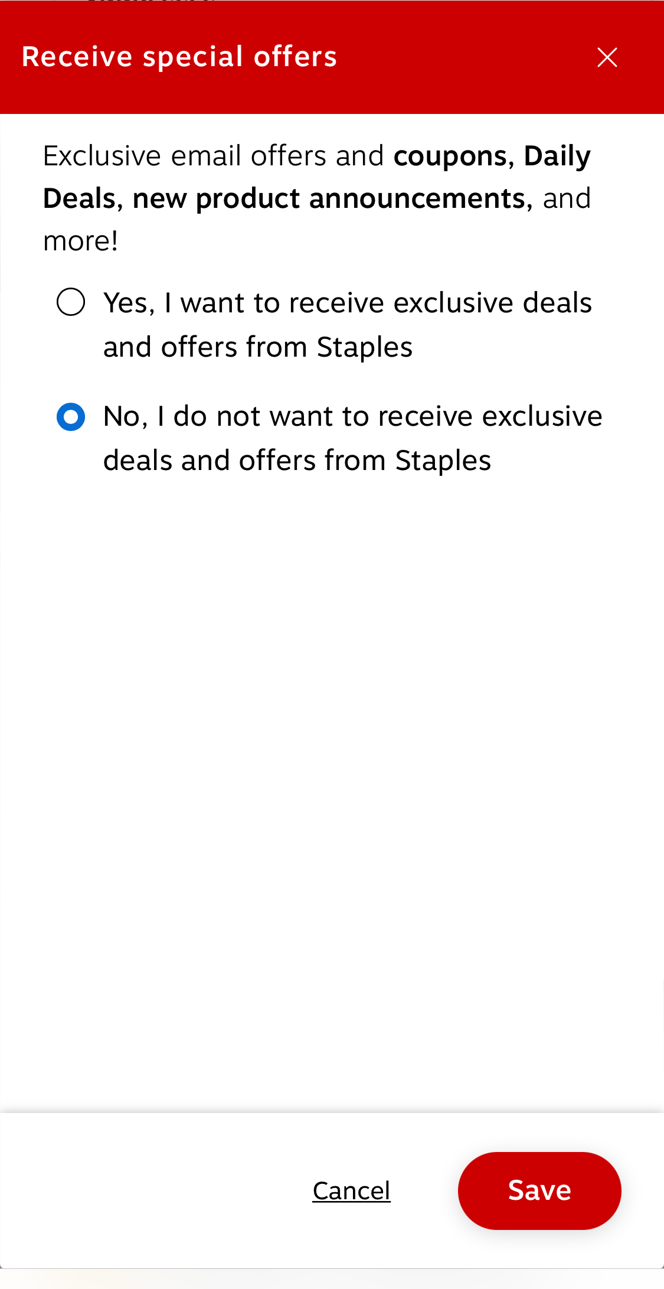Toggle the currently selected No option

pyautogui.click(x=71, y=416)
